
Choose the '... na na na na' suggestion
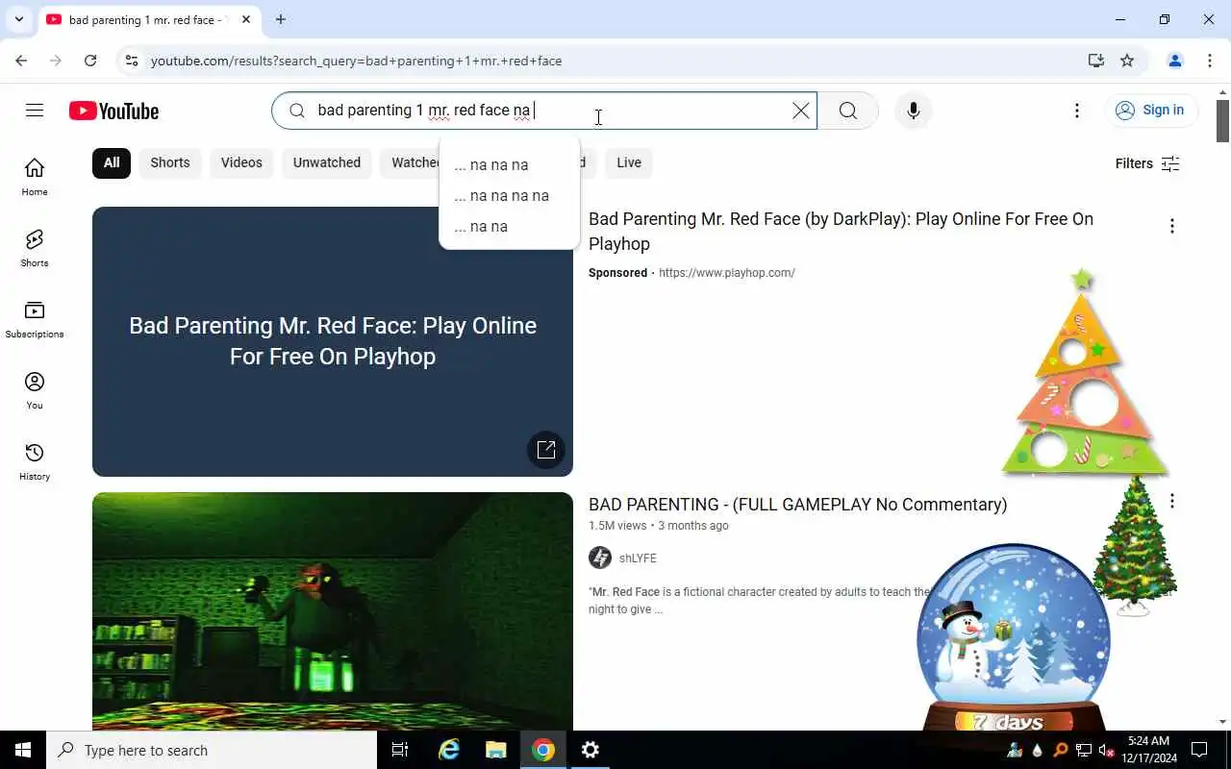tap(509, 195)
